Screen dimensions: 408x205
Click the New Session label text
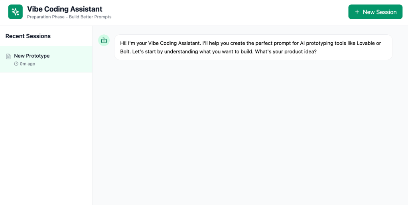380,12
